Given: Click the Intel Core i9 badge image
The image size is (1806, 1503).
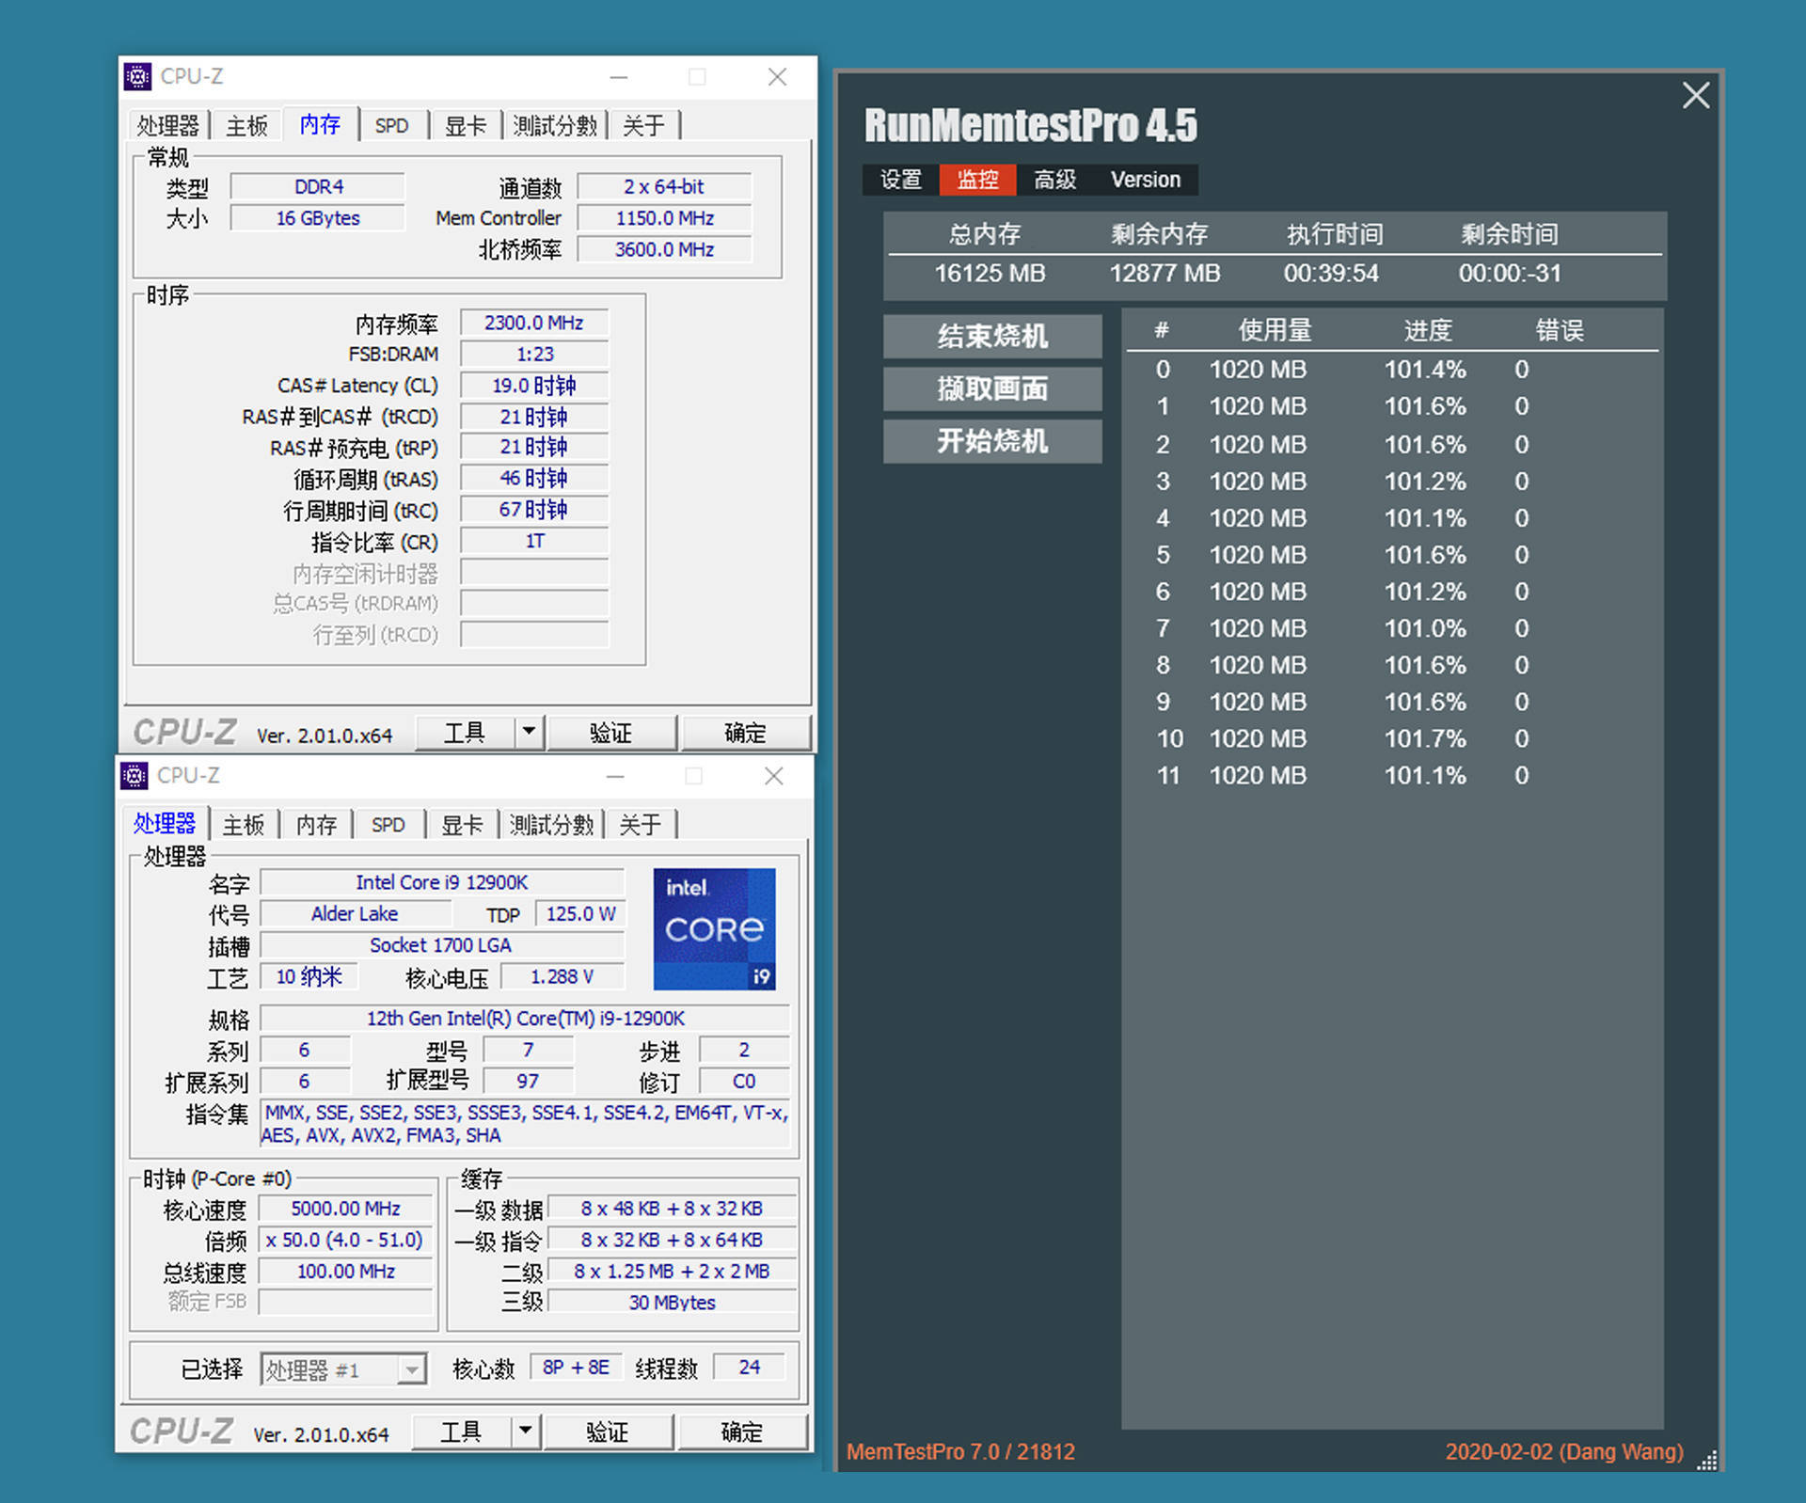Looking at the screenshot, I should (x=714, y=929).
